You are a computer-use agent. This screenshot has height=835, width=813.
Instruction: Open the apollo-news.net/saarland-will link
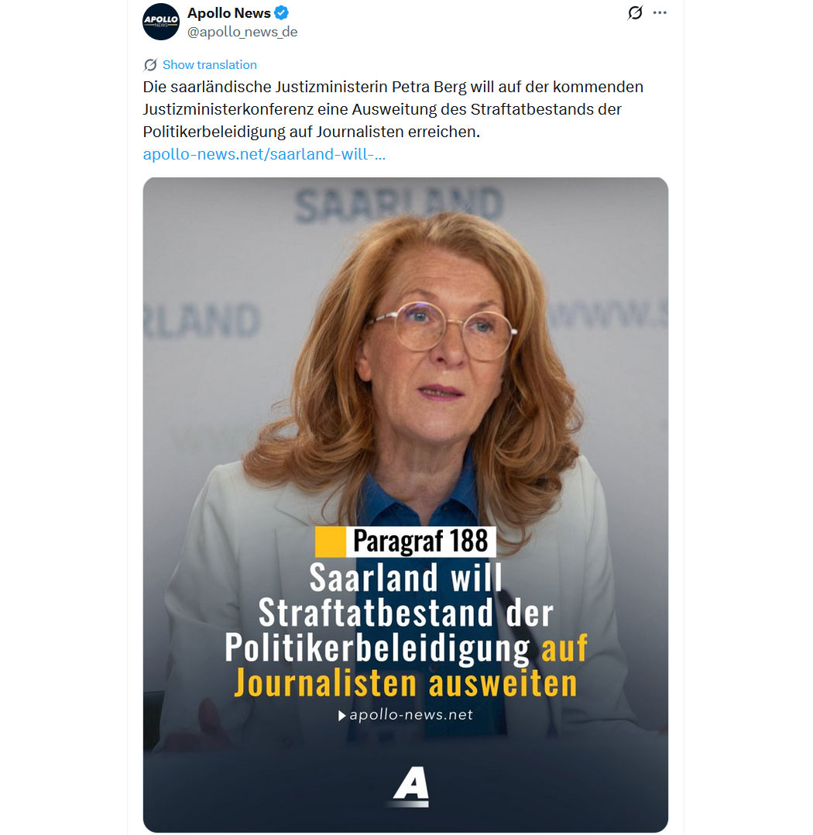coord(264,154)
